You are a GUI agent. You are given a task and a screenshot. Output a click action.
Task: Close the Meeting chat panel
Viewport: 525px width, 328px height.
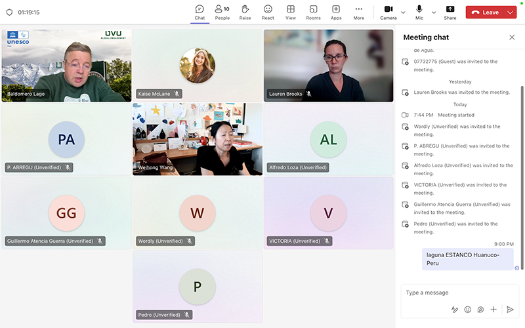(512, 37)
